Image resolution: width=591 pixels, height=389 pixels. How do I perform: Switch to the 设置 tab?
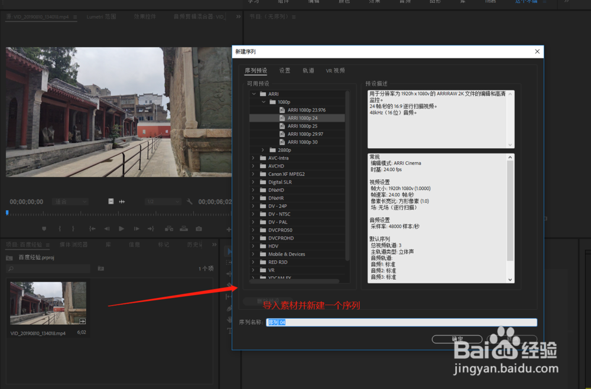[285, 70]
